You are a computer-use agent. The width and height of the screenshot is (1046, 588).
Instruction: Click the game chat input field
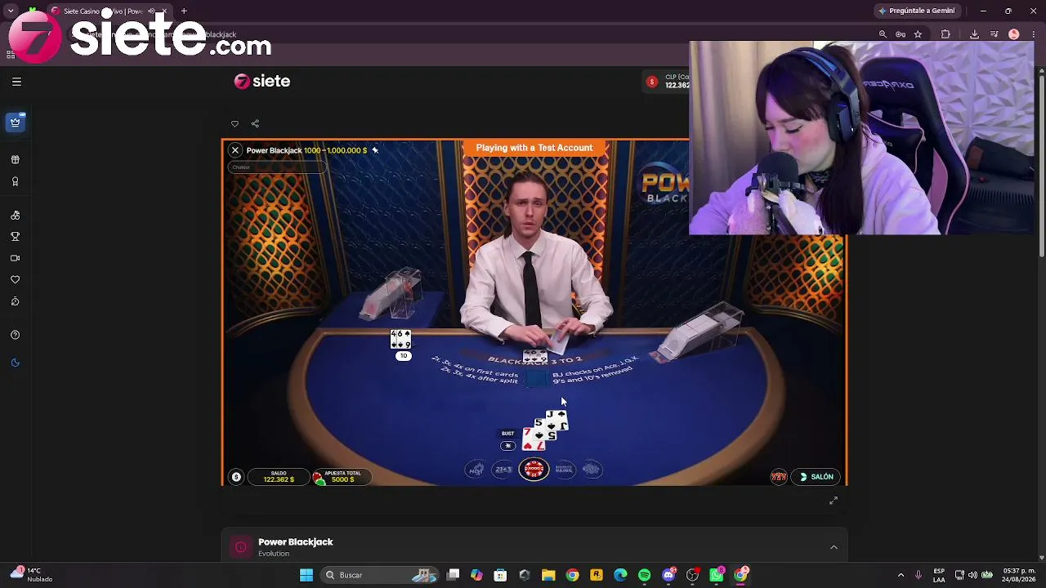(x=276, y=167)
